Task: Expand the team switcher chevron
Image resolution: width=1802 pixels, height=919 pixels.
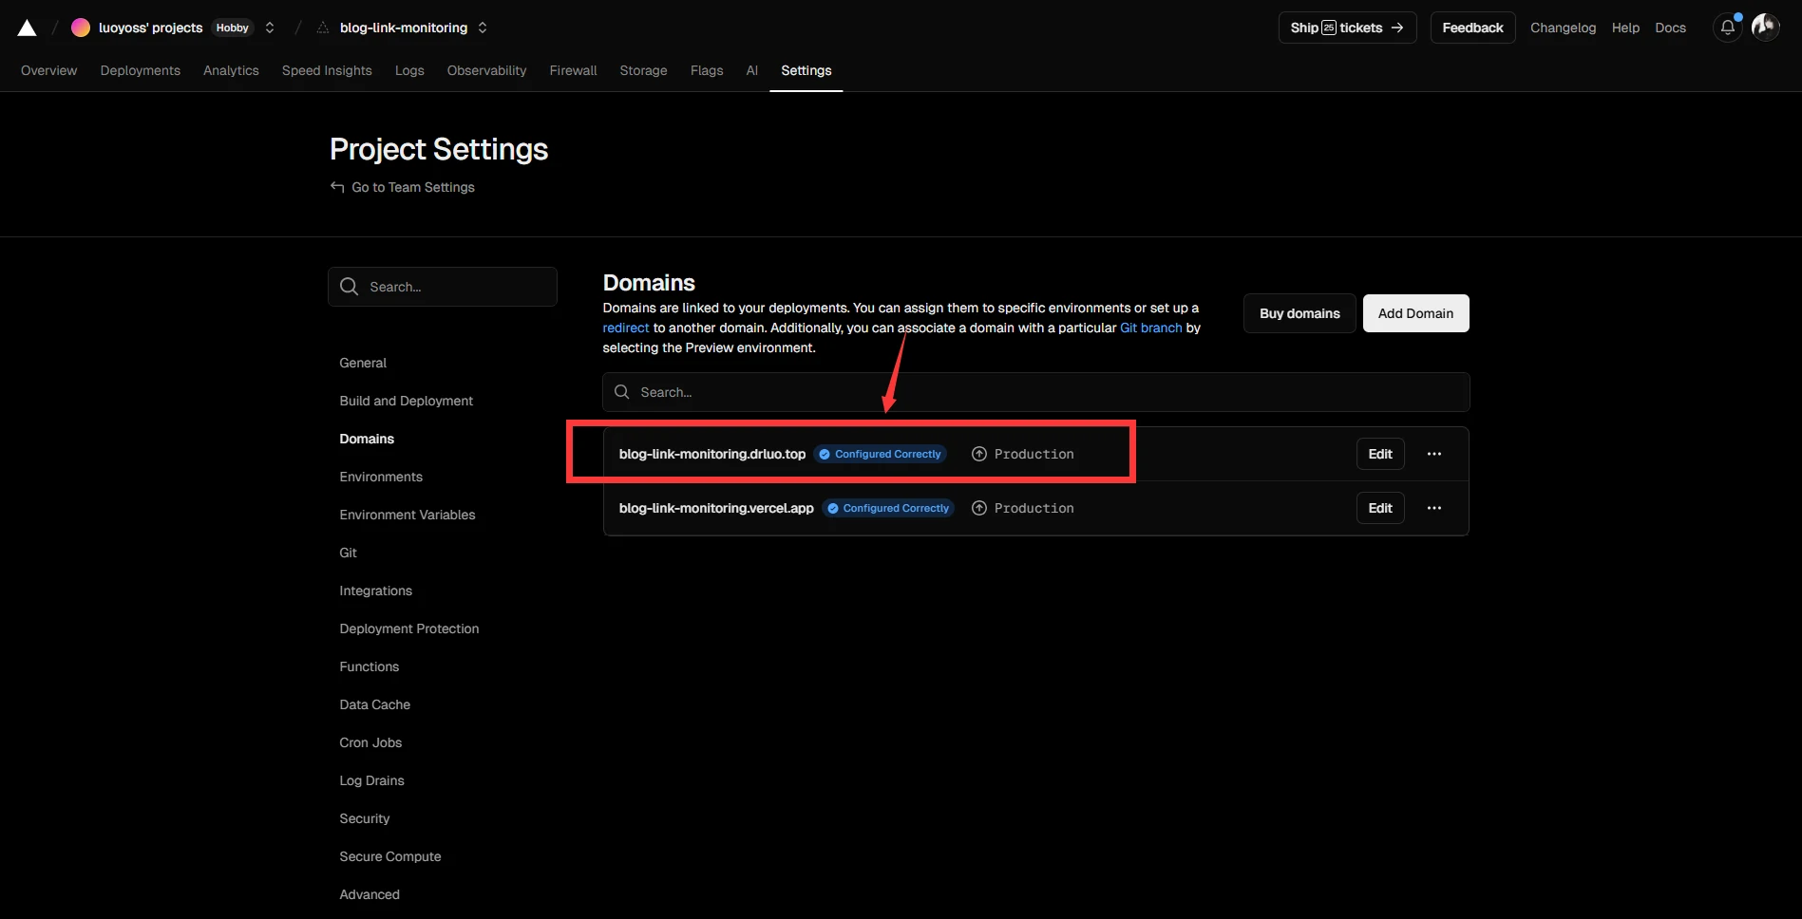Action: click(270, 28)
